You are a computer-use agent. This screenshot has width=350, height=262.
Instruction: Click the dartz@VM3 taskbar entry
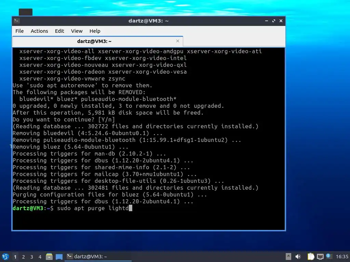click(x=98, y=257)
